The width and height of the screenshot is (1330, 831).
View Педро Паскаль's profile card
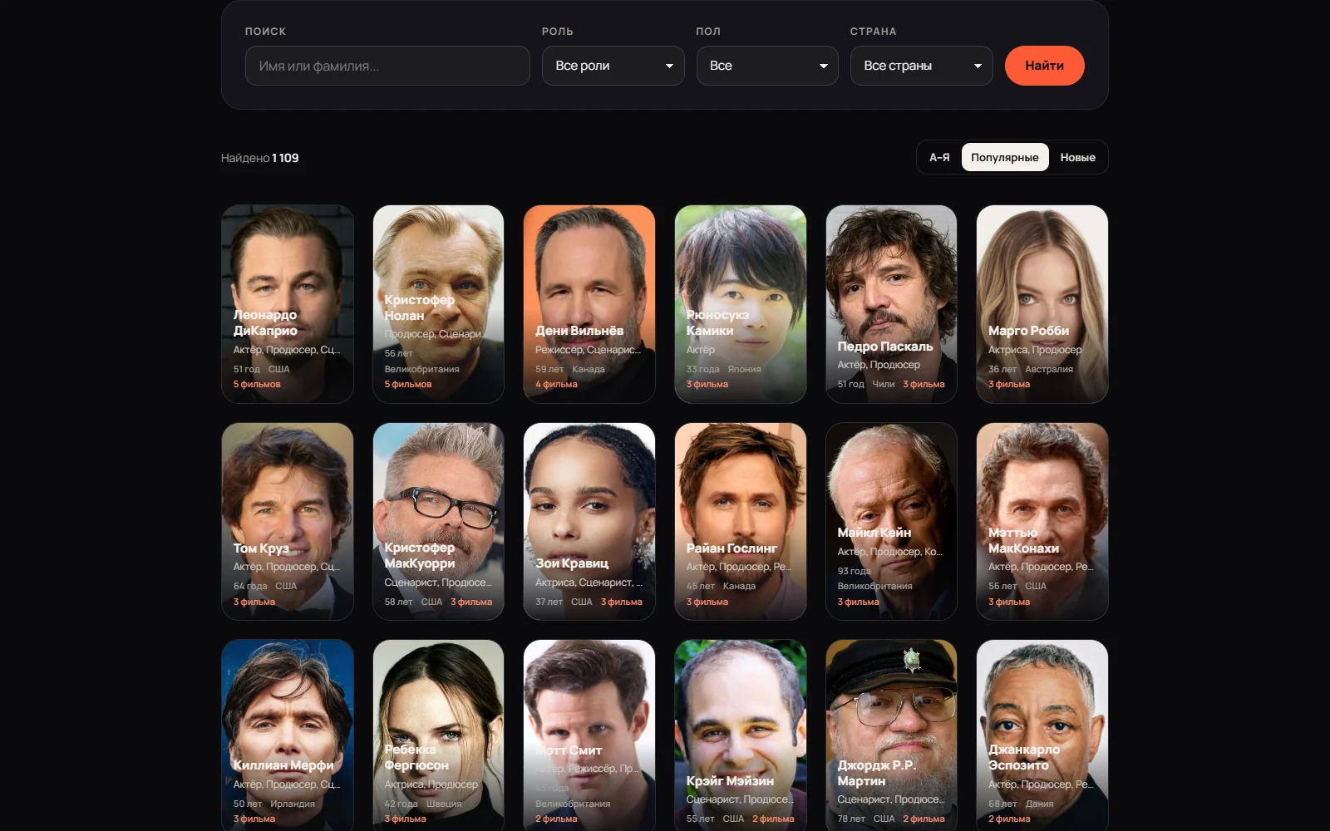(891, 304)
